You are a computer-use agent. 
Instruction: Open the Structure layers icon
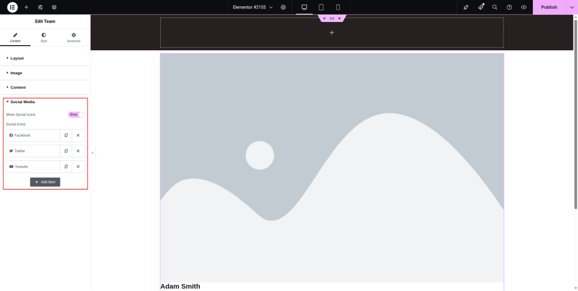pyautogui.click(x=54, y=7)
